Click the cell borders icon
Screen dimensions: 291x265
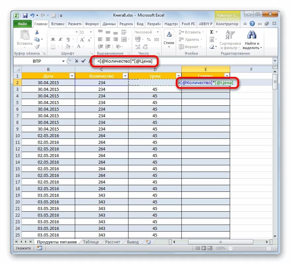[x=53, y=46]
